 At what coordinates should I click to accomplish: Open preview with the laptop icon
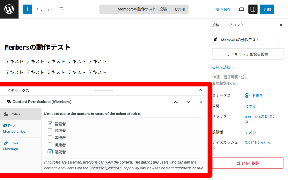coord(241,9)
